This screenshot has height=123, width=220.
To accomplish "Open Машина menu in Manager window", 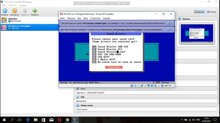I will (x=13, y=5).
